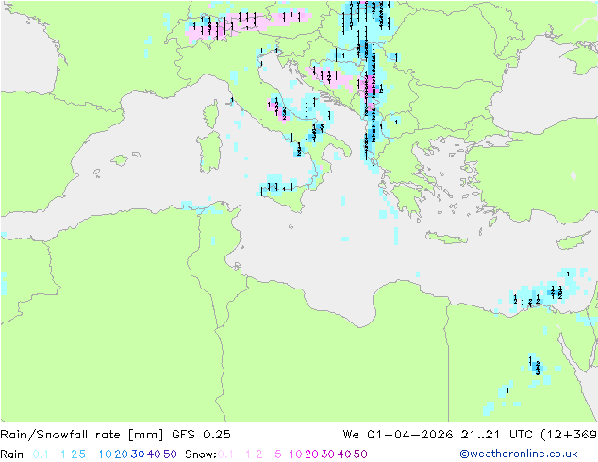Click snow legend value 50
The height and width of the screenshot is (462, 598).
[360, 454]
